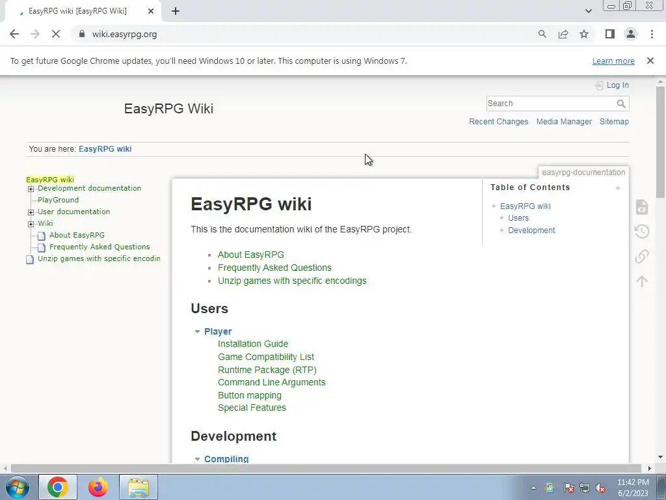
Task: Launch Firefox from the taskbar
Action: (x=98, y=487)
